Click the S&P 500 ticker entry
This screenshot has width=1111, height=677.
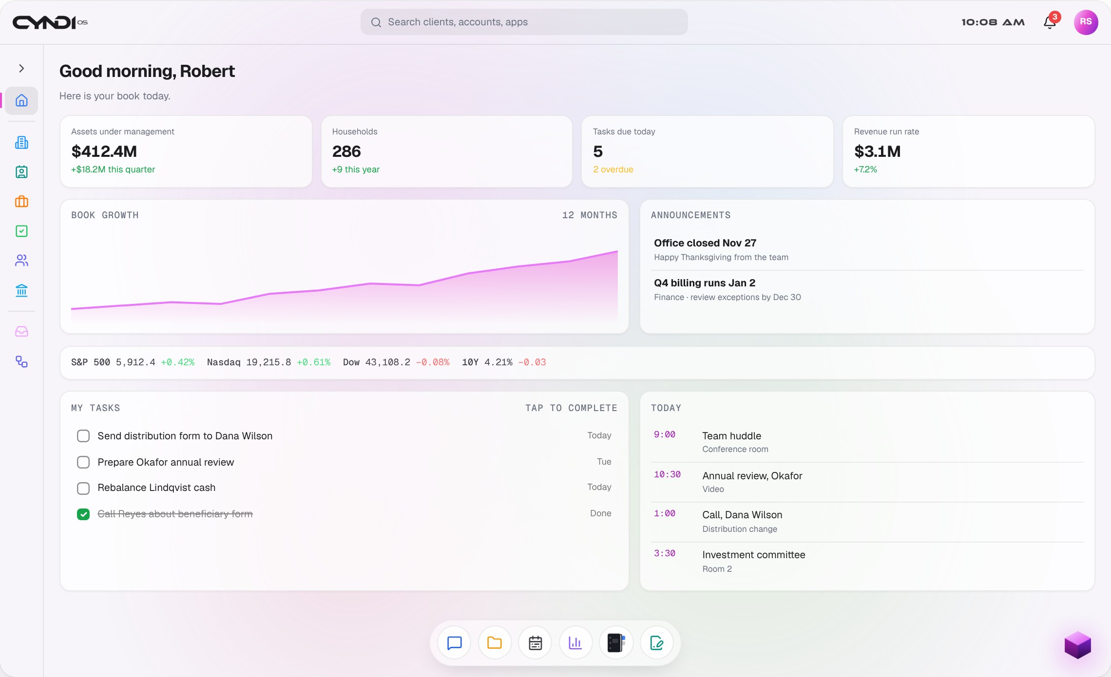click(133, 362)
